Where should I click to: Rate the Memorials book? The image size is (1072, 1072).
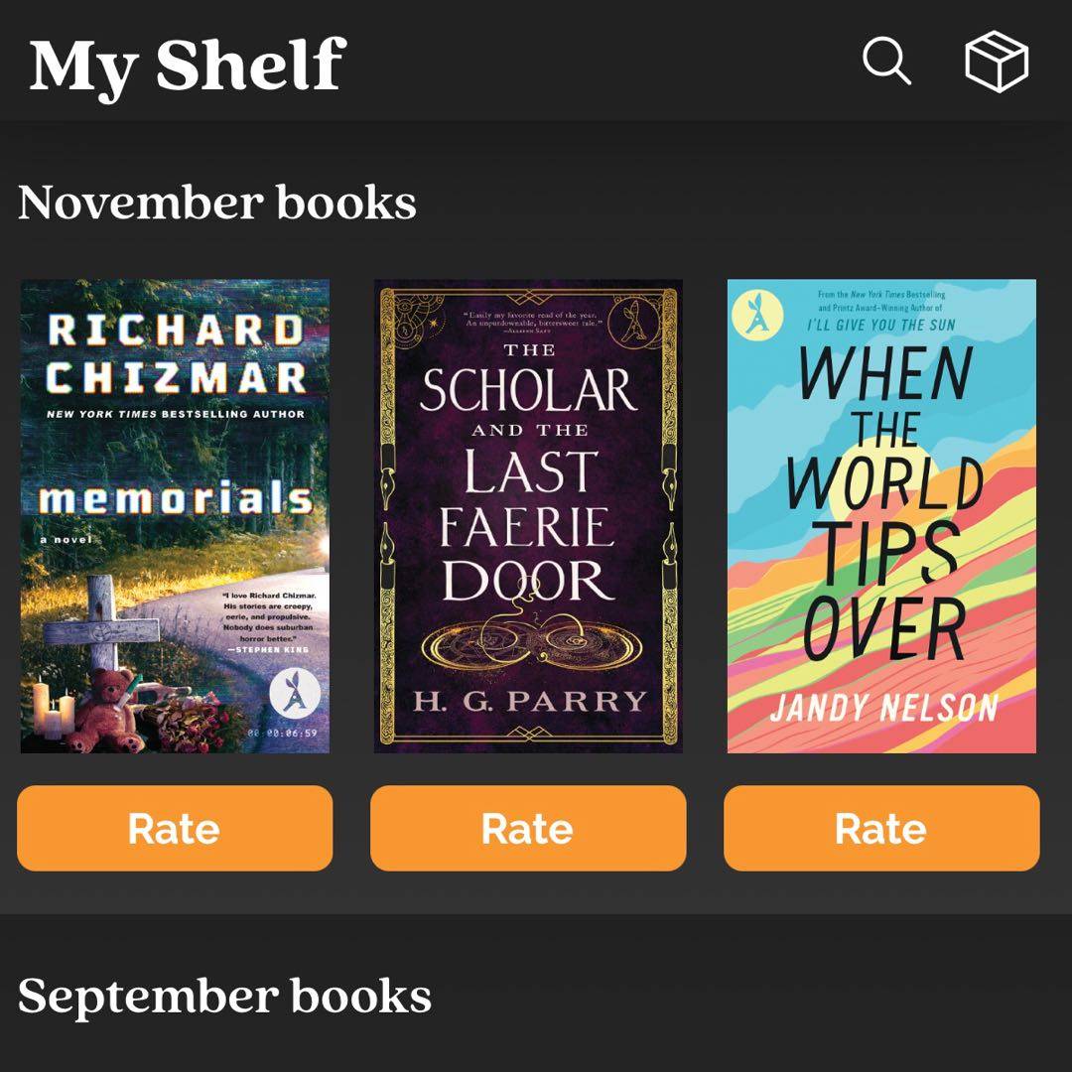click(x=175, y=828)
